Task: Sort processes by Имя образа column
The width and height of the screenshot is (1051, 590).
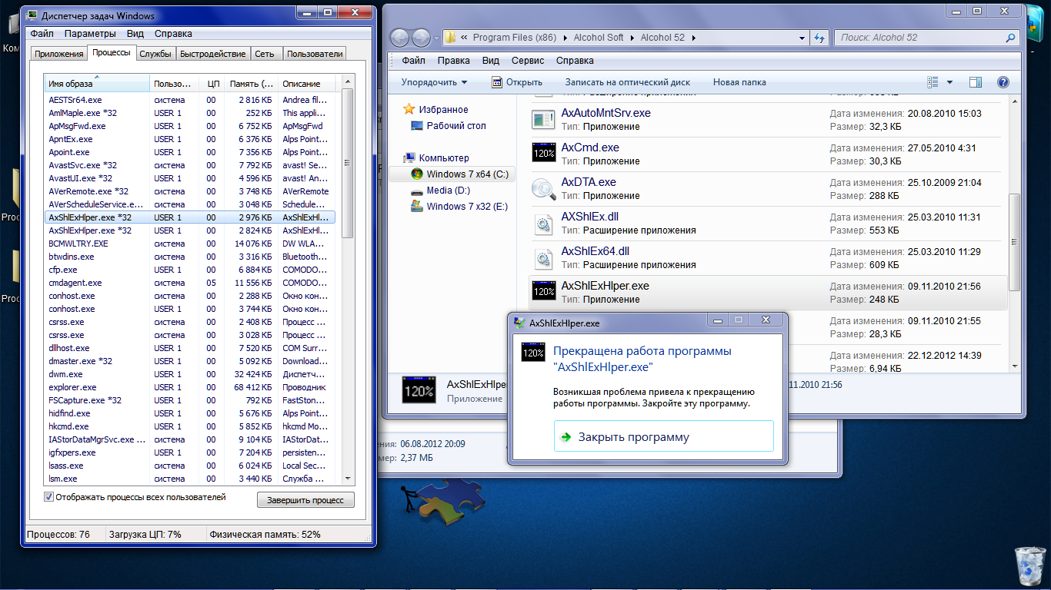Action: pos(71,84)
